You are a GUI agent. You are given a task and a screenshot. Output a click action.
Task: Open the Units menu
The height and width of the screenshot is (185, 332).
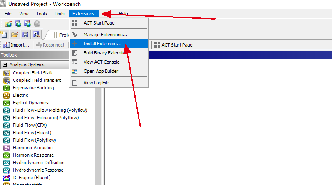tap(59, 14)
